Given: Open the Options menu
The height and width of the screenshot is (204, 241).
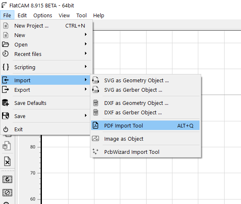Looking at the screenshot, I should pos(43,15).
